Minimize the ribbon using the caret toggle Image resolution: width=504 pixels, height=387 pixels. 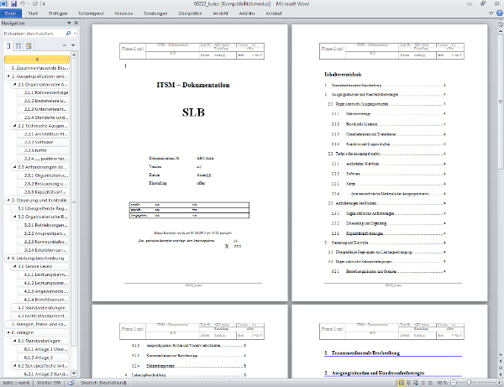click(490, 14)
